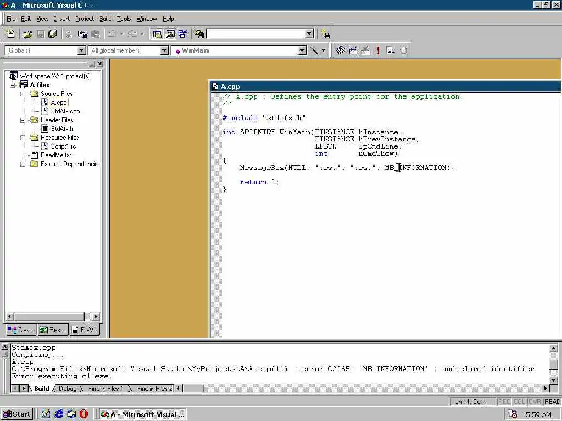Screen dimensions: 562x421
Task: Select ReadMe.txt in the file tree
Action: coord(55,155)
